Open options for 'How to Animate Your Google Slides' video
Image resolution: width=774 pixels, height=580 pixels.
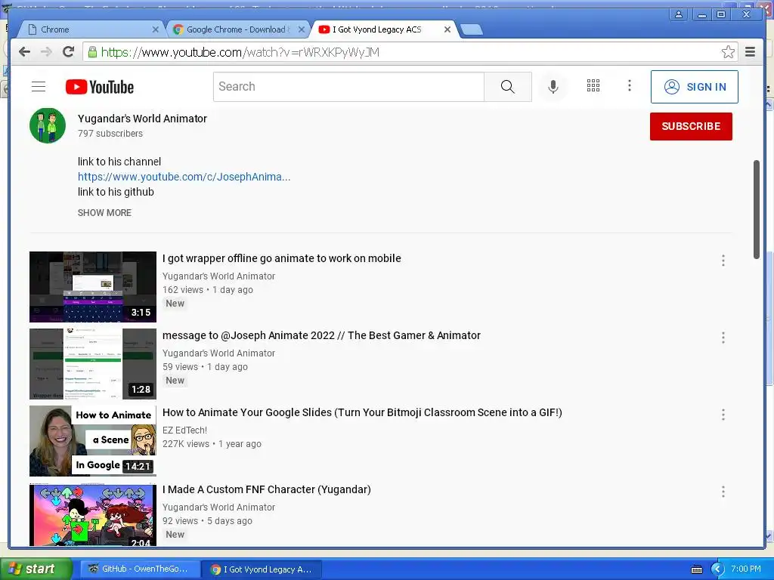click(x=723, y=415)
